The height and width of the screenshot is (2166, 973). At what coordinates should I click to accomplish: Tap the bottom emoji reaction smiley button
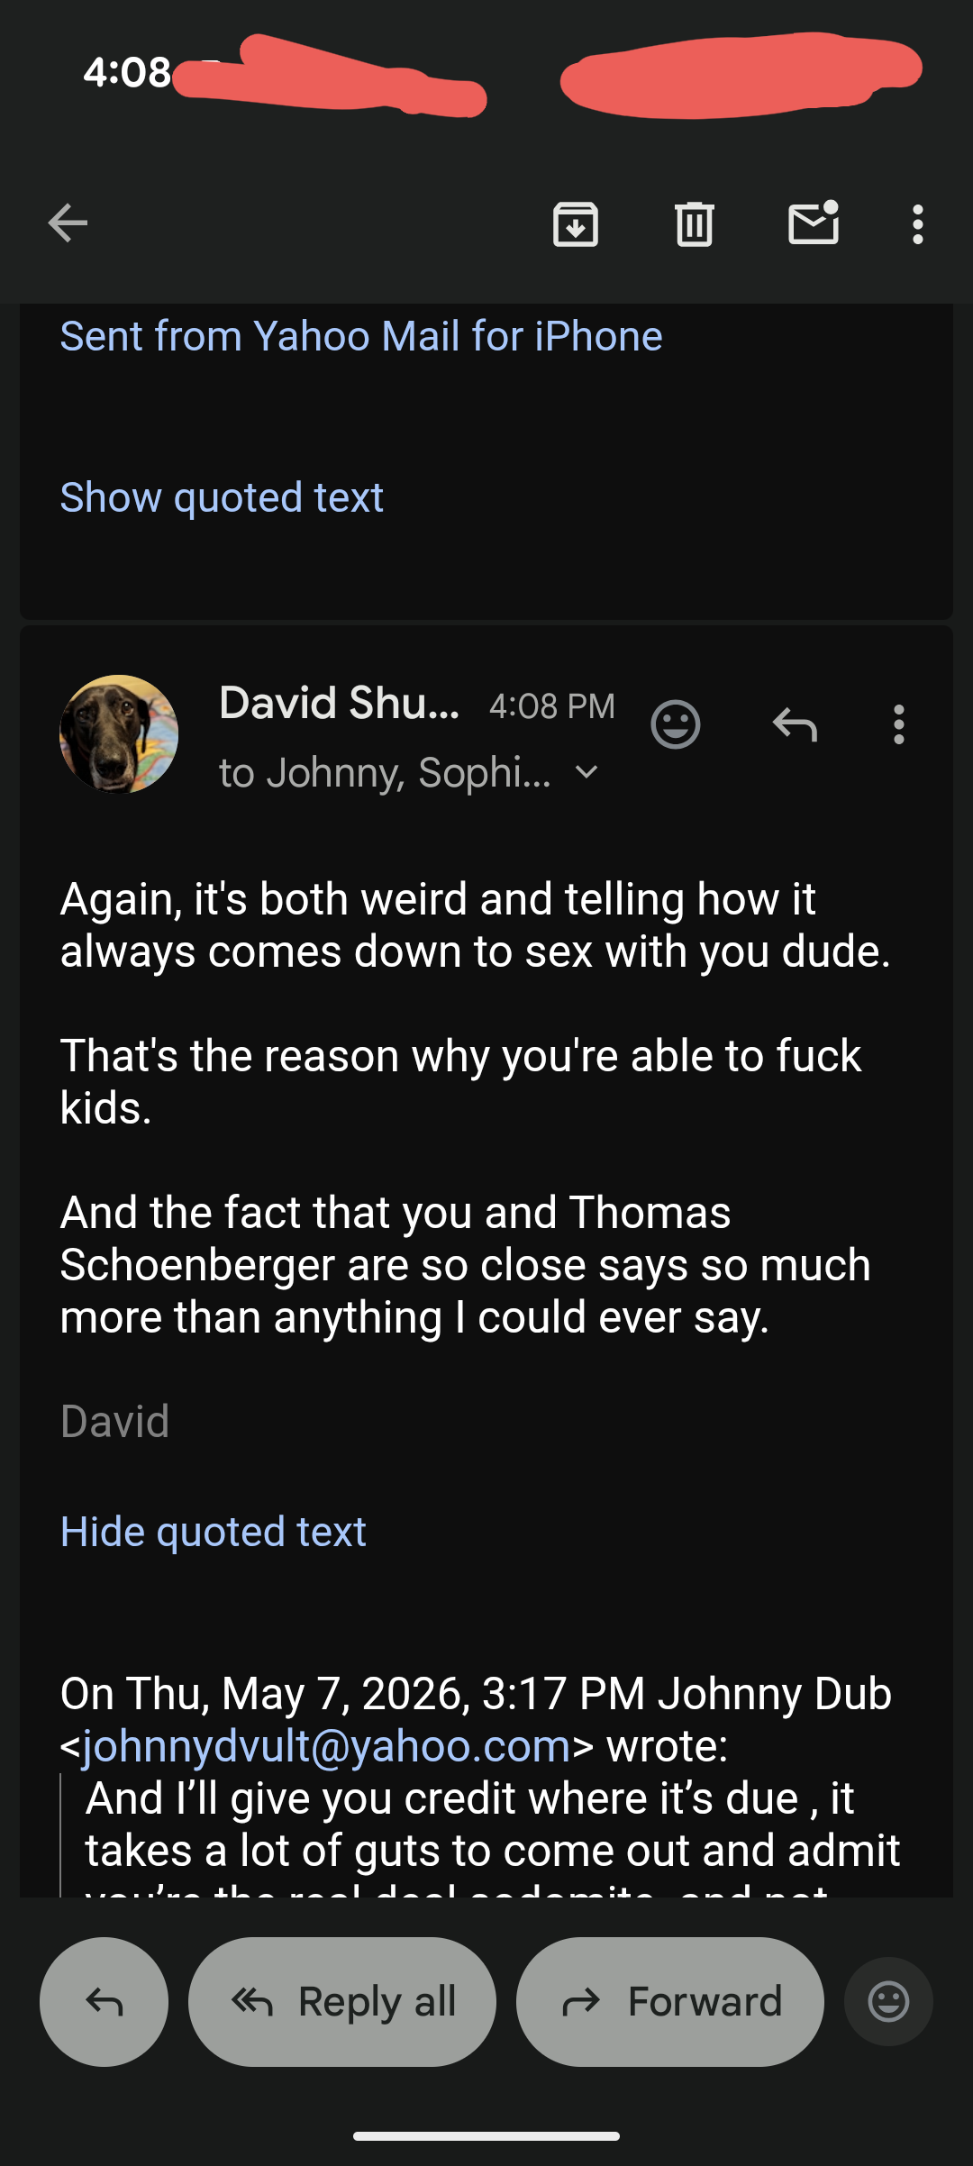(x=888, y=2002)
